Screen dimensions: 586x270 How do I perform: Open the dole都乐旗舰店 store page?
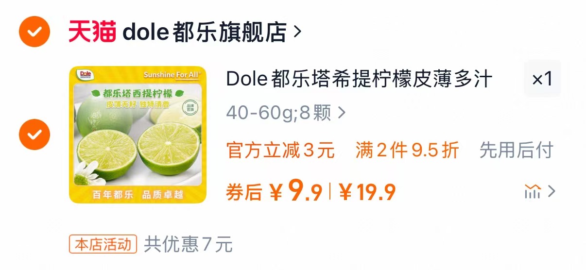pos(205,32)
